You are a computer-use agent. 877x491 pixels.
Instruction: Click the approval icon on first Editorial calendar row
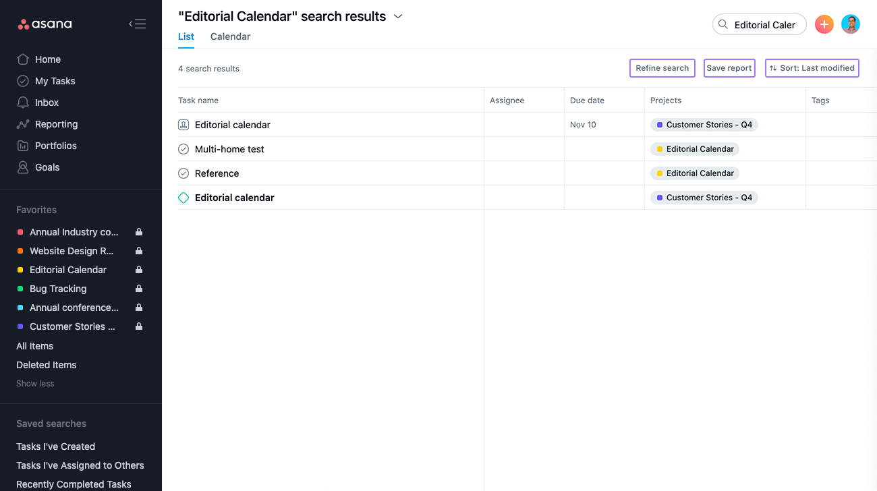pos(183,125)
